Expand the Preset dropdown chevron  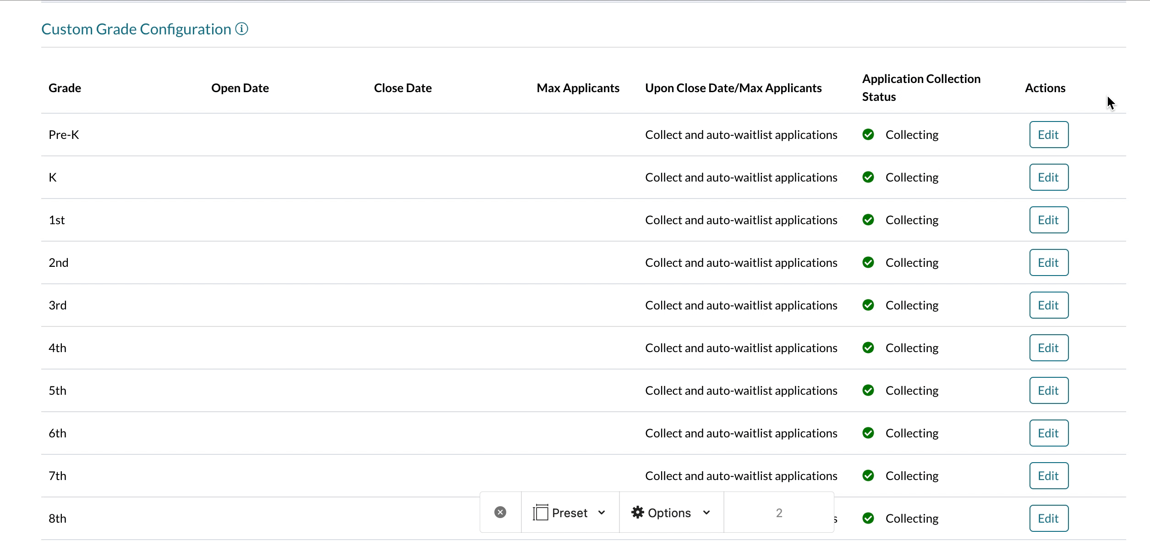[602, 513]
